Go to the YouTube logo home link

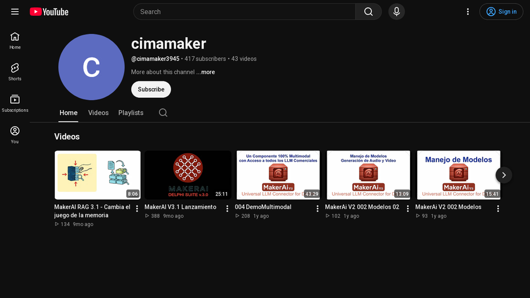click(x=49, y=12)
